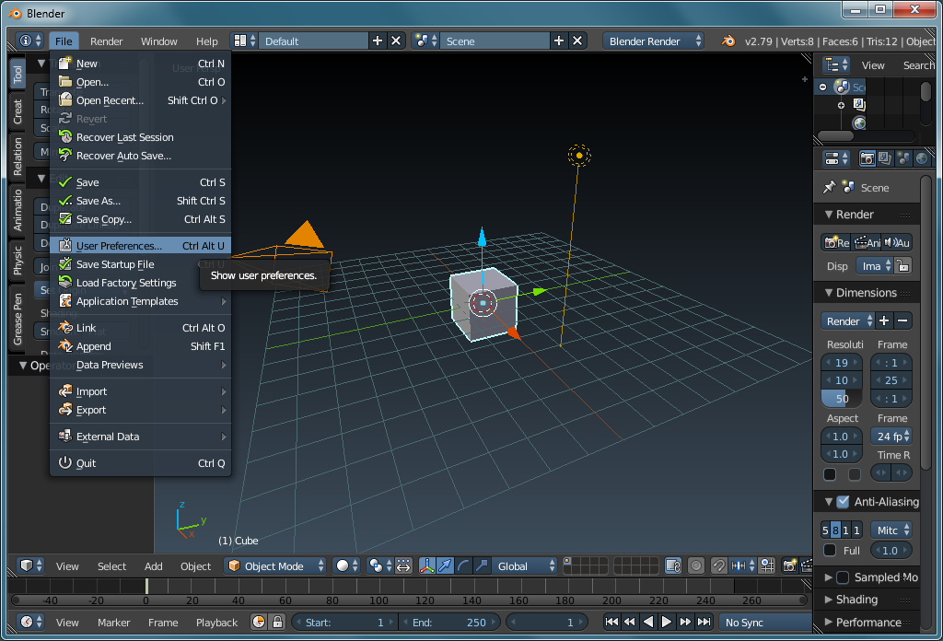Open the Render presets dropdown
Screen dimensions: 943x641
pyautogui.click(x=847, y=321)
